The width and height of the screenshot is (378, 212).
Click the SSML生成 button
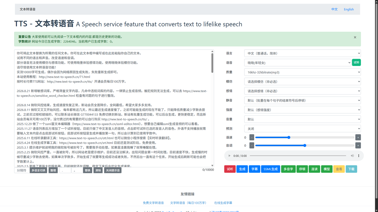pos(271,169)
